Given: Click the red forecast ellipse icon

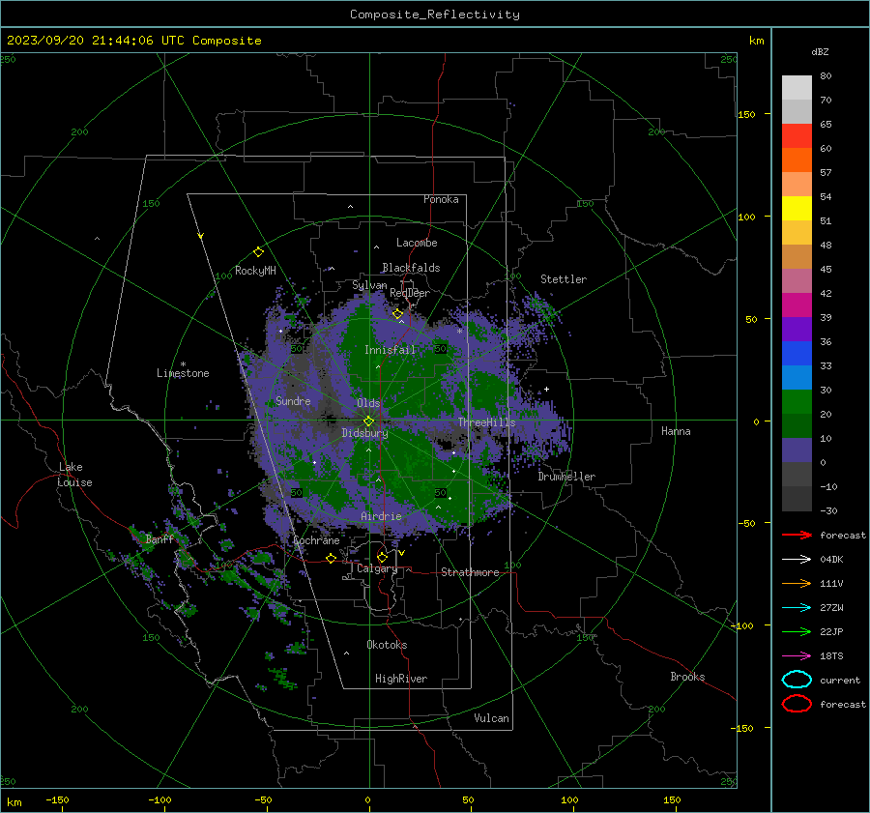Looking at the screenshot, I should [797, 704].
